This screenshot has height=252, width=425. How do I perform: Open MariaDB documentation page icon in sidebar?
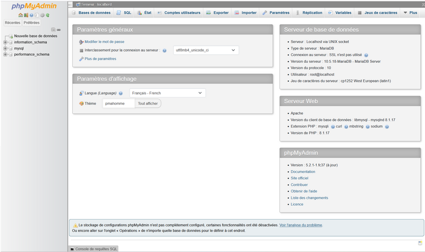37,15
